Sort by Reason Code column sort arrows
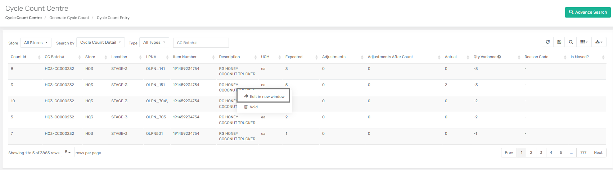 (x=565, y=57)
